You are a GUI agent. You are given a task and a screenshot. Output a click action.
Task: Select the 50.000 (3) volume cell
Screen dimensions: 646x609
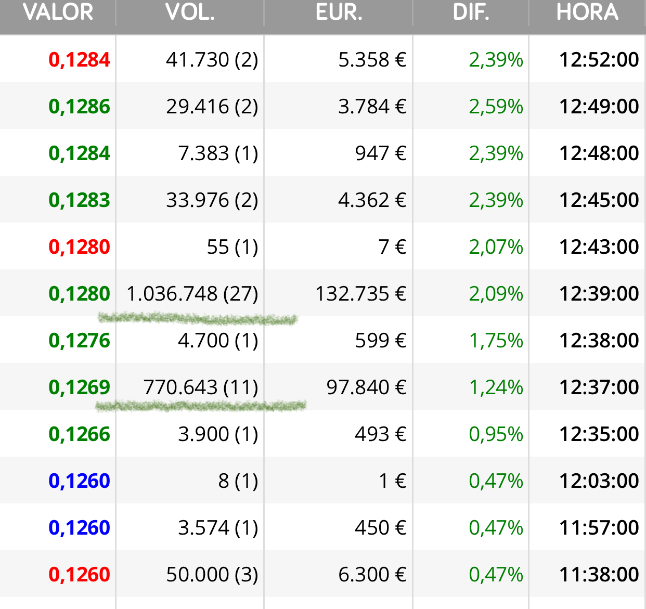click(212, 575)
